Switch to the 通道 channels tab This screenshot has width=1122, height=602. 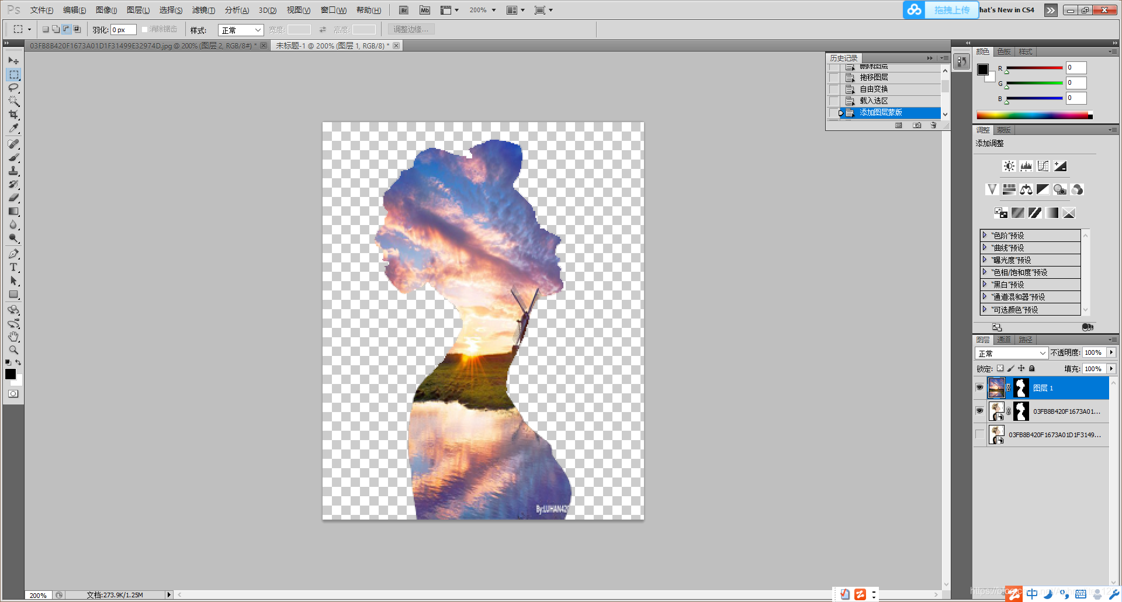click(x=1003, y=340)
